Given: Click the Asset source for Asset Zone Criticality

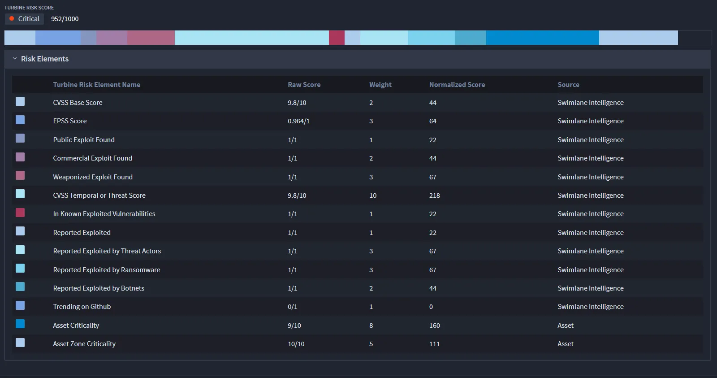Looking at the screenshot, I should [x=566, y=344].
